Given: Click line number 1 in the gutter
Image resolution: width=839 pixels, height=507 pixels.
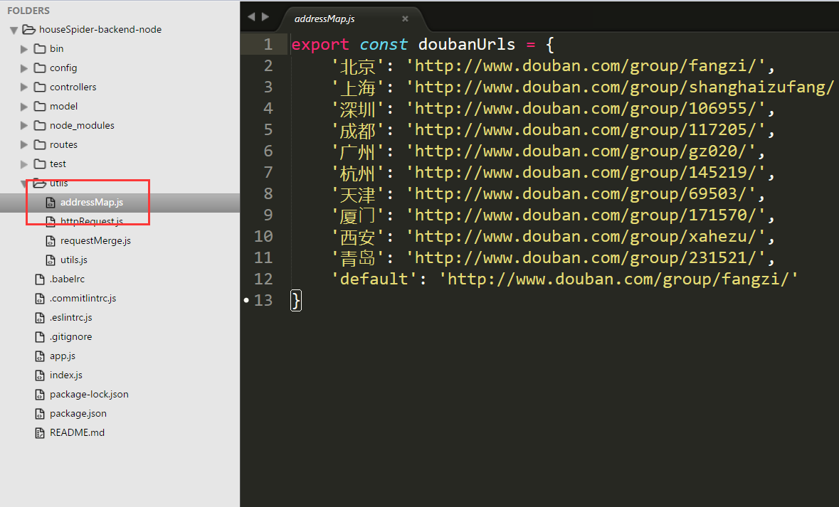Looking at the screenshot, I should [x=268, y=44].
